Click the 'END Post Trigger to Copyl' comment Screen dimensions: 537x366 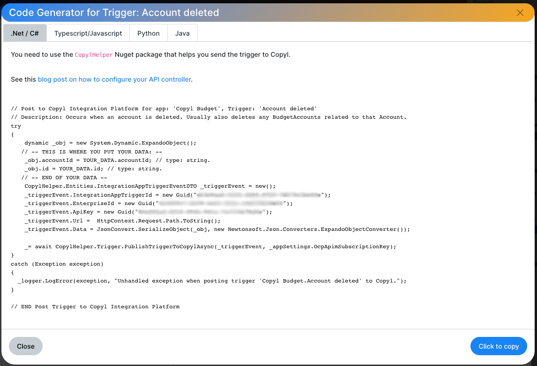pyautogui.click(x=95, y=307)
